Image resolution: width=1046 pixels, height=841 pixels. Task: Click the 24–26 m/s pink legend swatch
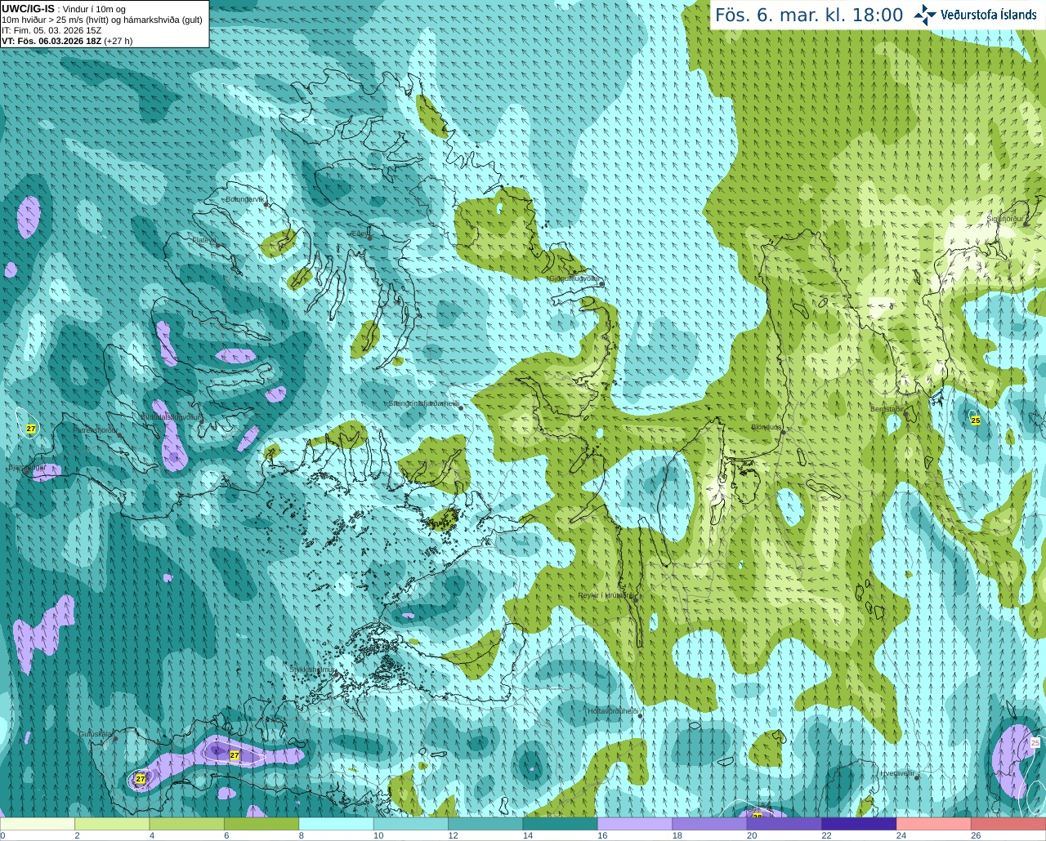coord(934,824)
